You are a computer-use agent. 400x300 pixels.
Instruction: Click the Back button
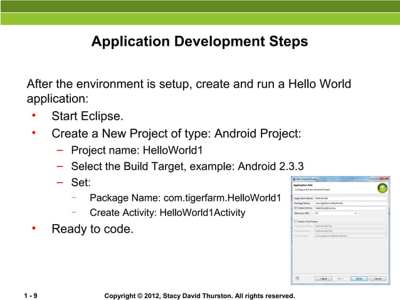[x=323, y=277]
